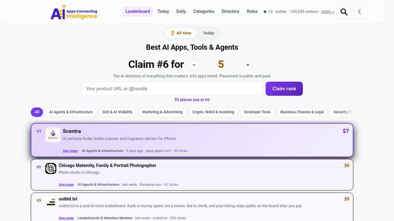The height and width of the screenshot is (221, 394).
Task: Open Scentra's App page link
Action: coord(70,151)
